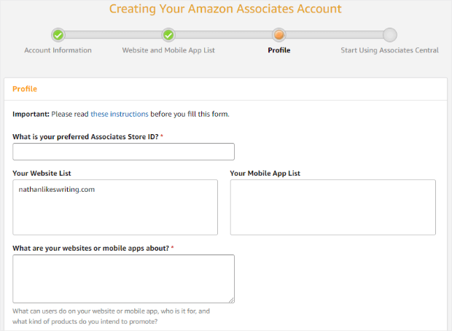Click the Creating Your Amazon Associates Account title
The image size is (452, 331).
pos(225,9)
